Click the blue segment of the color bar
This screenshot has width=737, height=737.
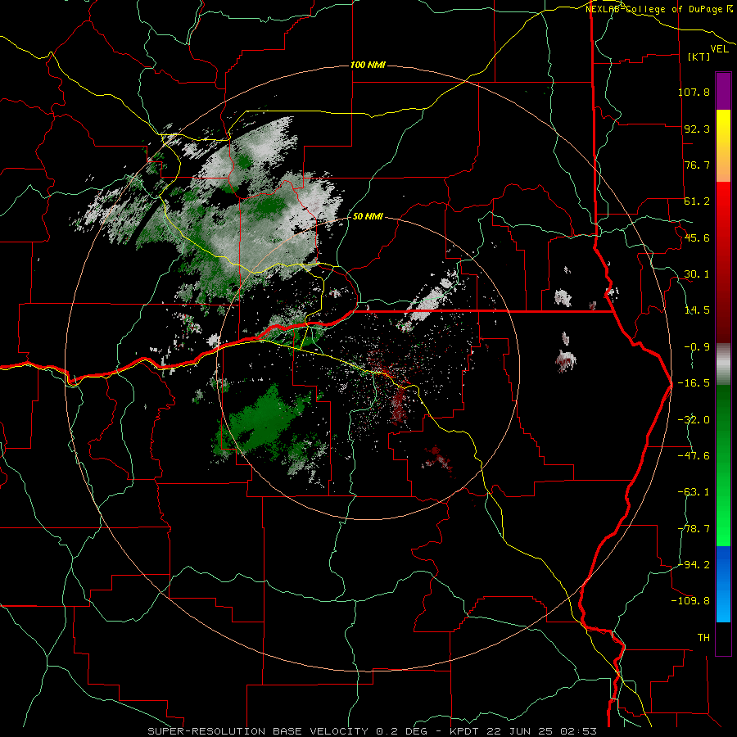[x=723, y=584]
